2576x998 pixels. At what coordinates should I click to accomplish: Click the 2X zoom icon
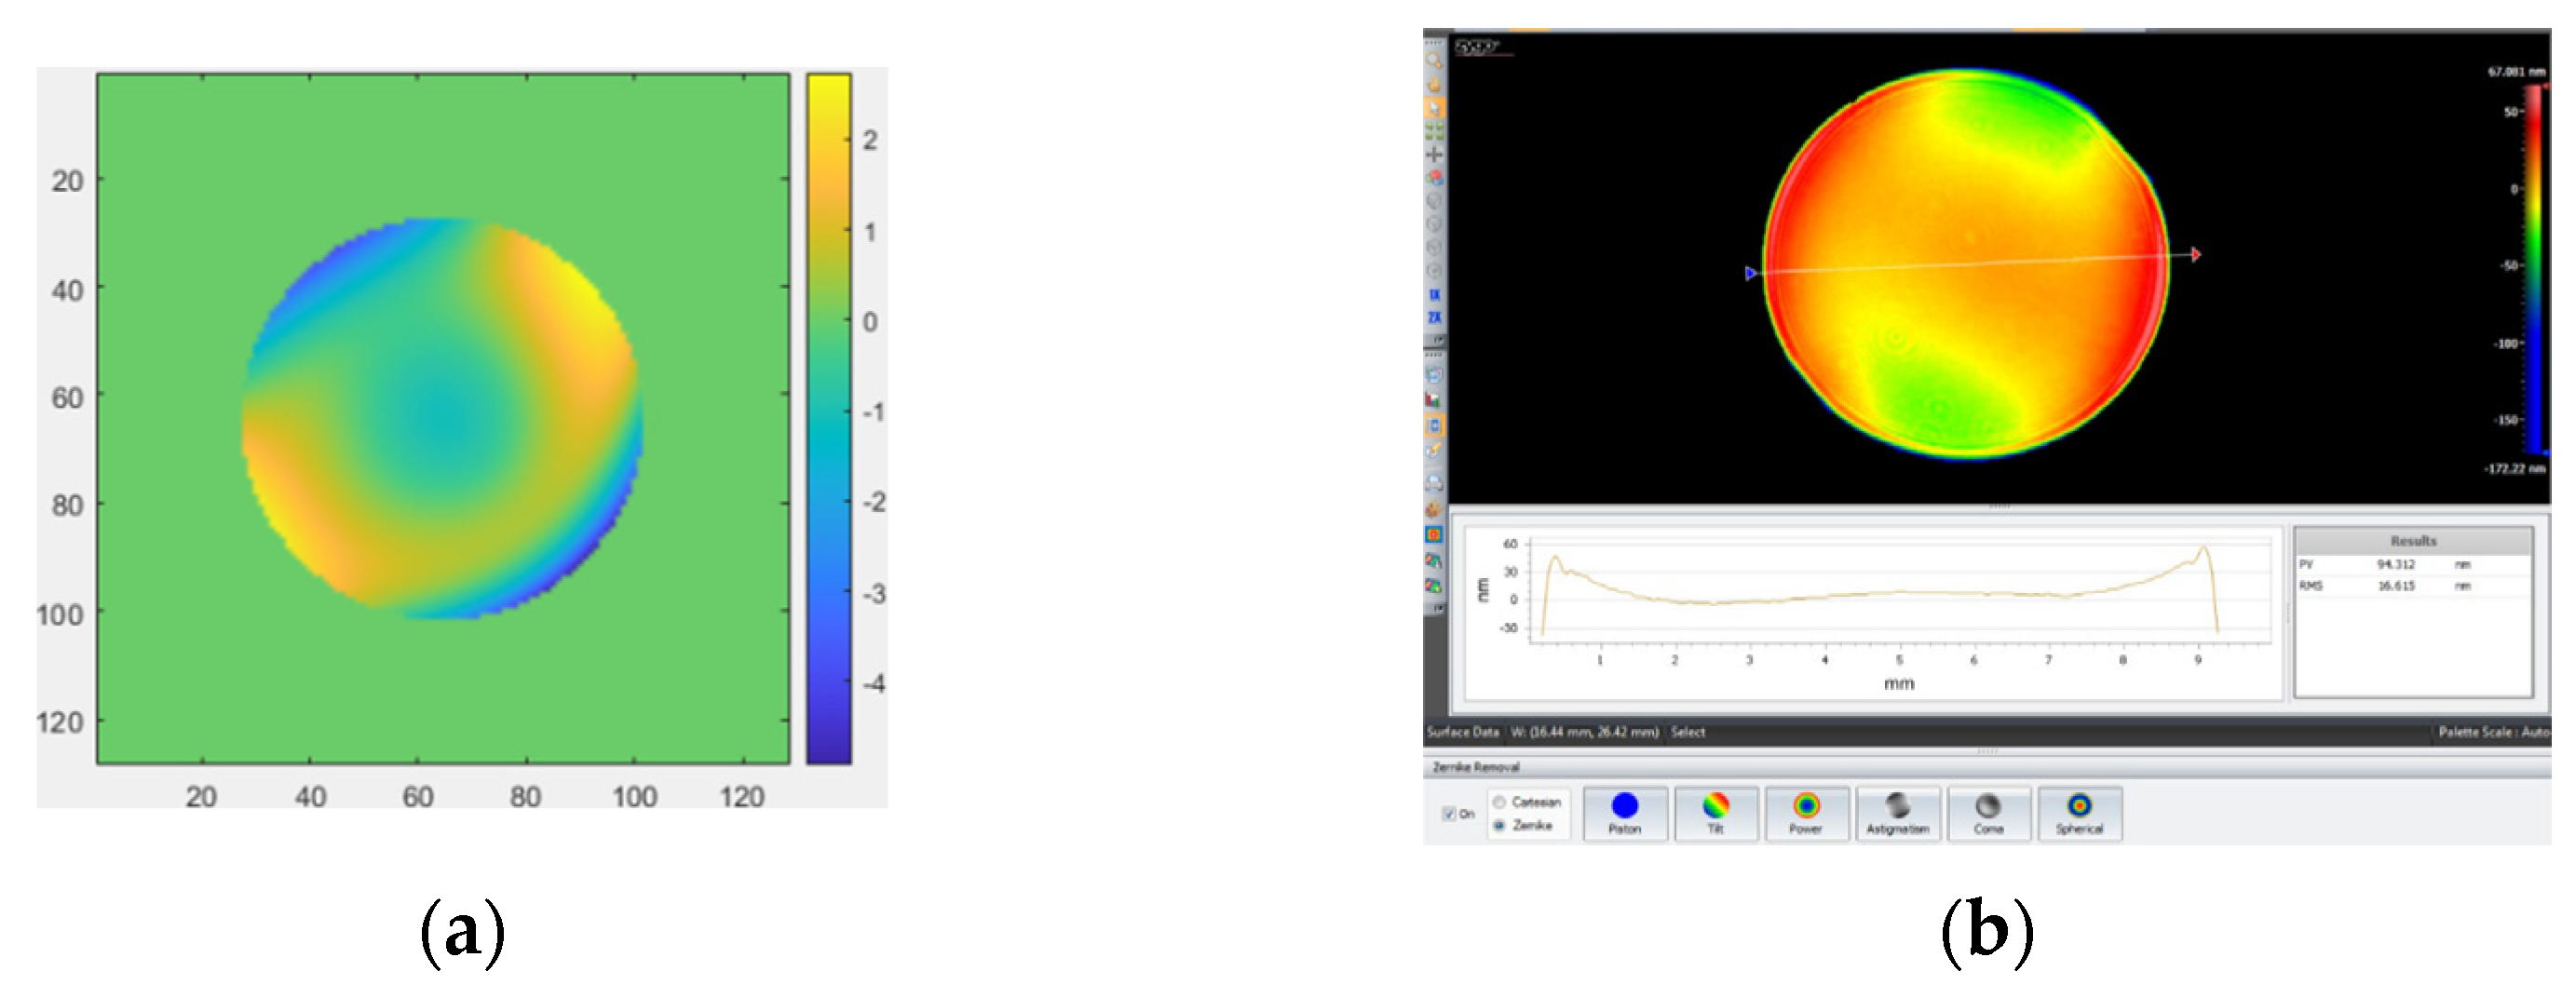click(x=1434, y=318)
